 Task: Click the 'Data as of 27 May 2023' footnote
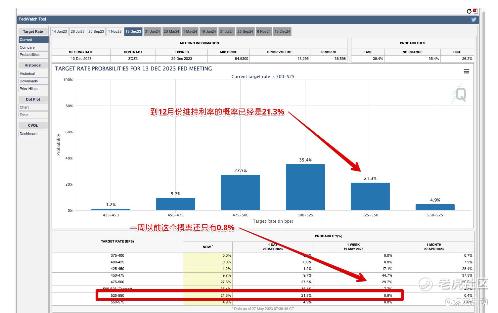point(263,309)
